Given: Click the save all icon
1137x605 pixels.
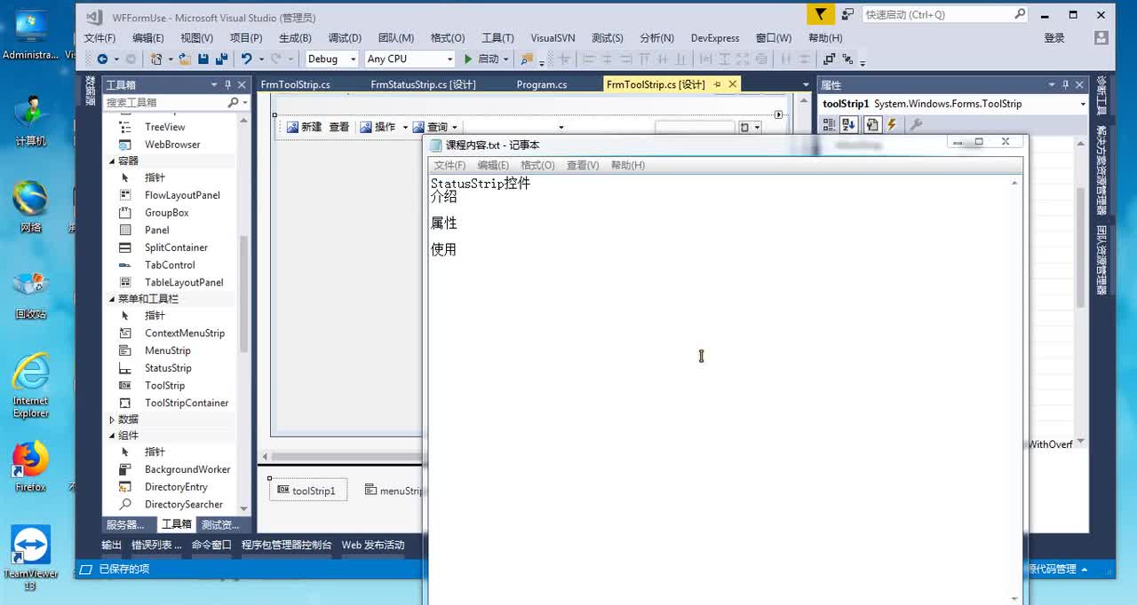Looking at the screenshot, I should (x=221, y=59).
